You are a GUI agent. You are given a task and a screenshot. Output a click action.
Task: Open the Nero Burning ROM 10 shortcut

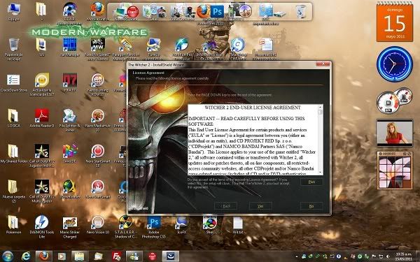pyautogui.click(x=98, y=85)
